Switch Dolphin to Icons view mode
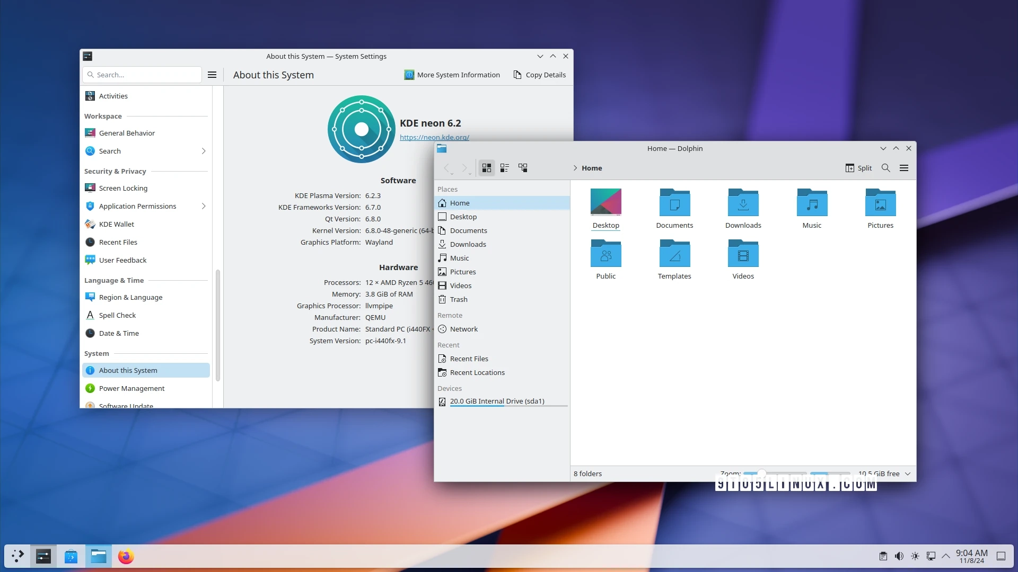Viewport: 1018px width, 572px height. click(x=487, y=168)
